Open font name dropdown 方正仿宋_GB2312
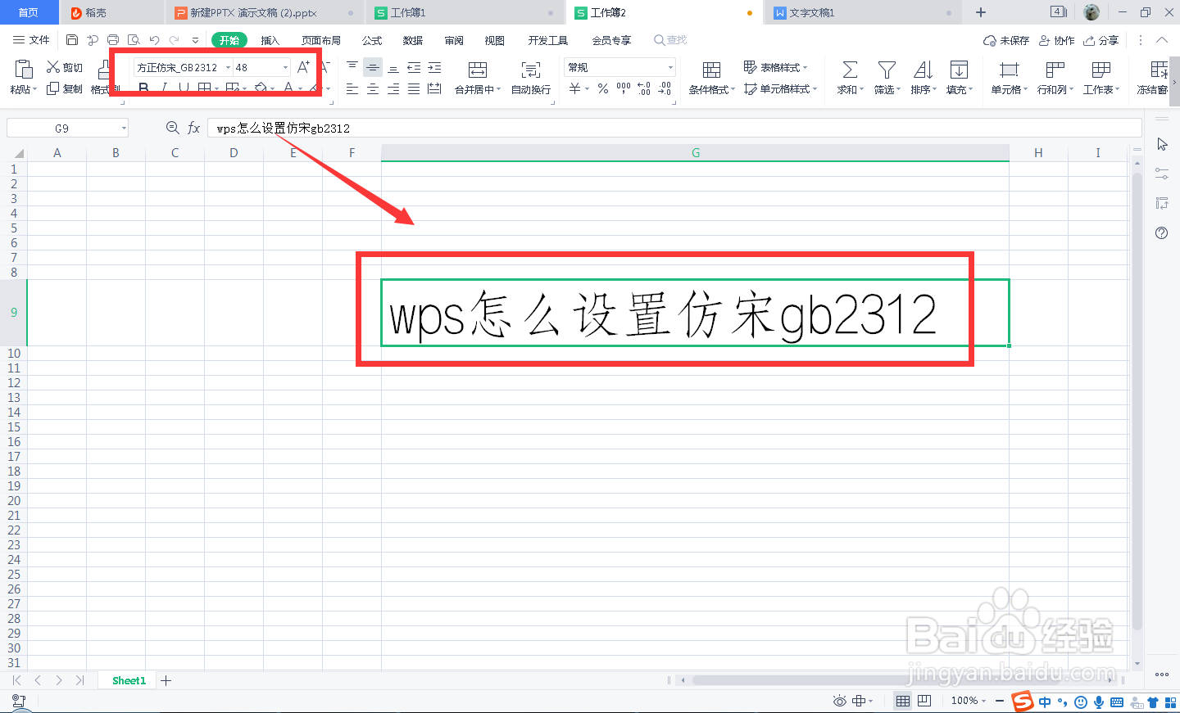1180x713 pixels. coord(228,67)
